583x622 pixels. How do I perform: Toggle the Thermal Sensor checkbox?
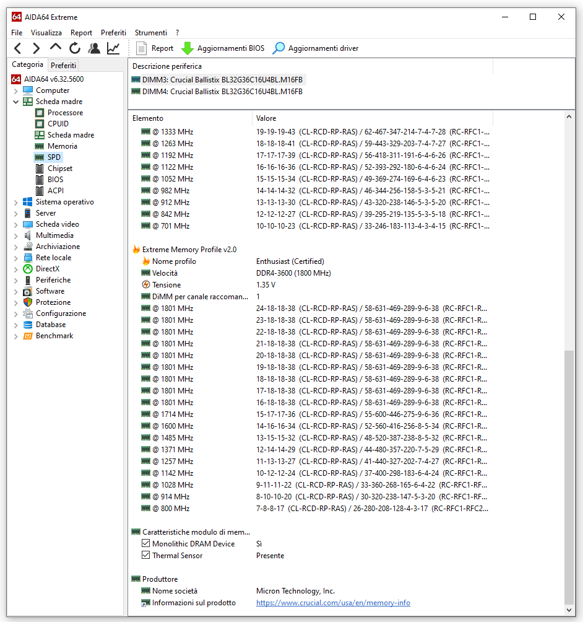(x=145, y=555)
